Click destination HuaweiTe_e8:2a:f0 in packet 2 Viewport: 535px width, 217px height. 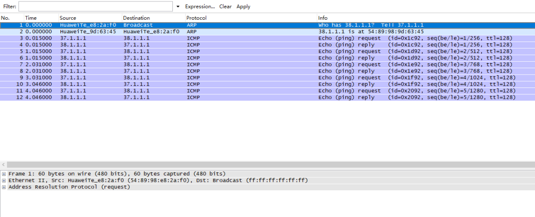[x=152, y=32]
